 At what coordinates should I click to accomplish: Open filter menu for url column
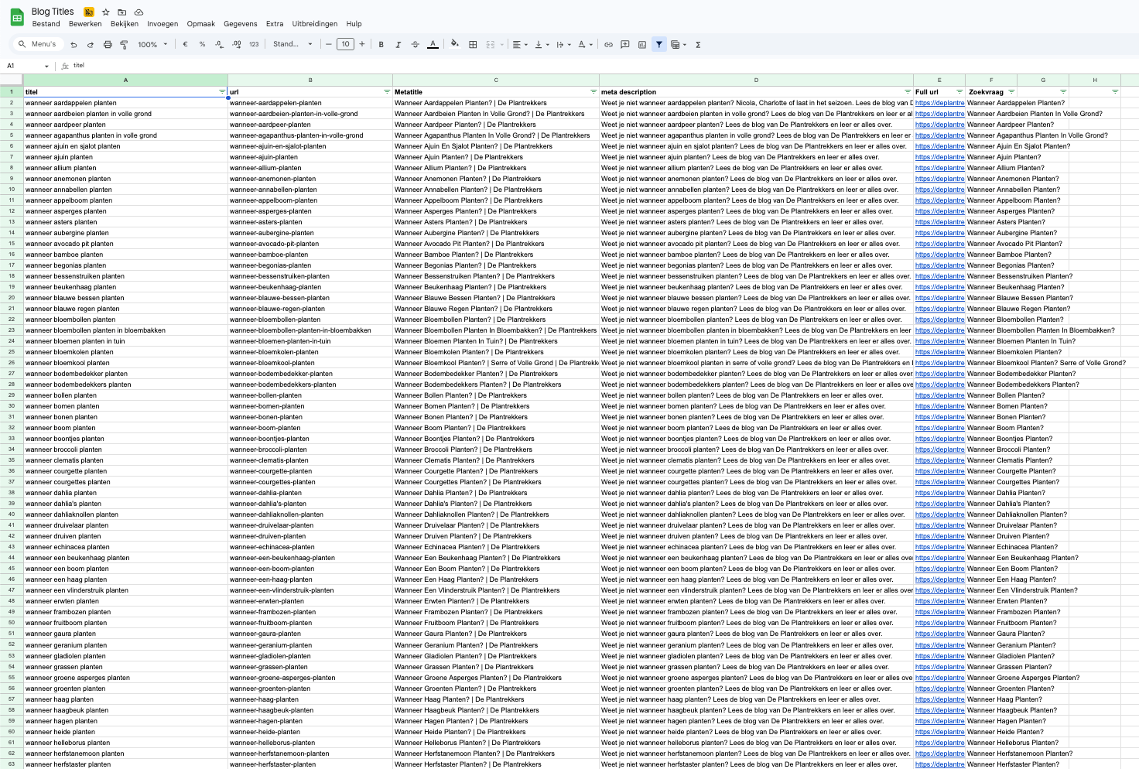(387, 92)
